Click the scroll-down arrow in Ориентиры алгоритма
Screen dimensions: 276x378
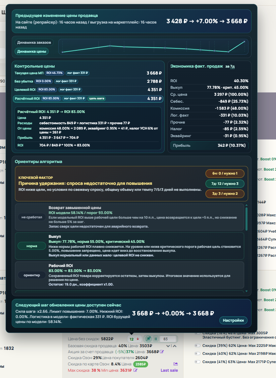click(247, 291)
